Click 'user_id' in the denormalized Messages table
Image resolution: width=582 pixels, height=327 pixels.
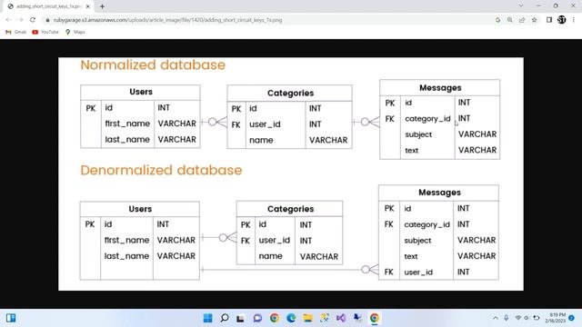418,272
